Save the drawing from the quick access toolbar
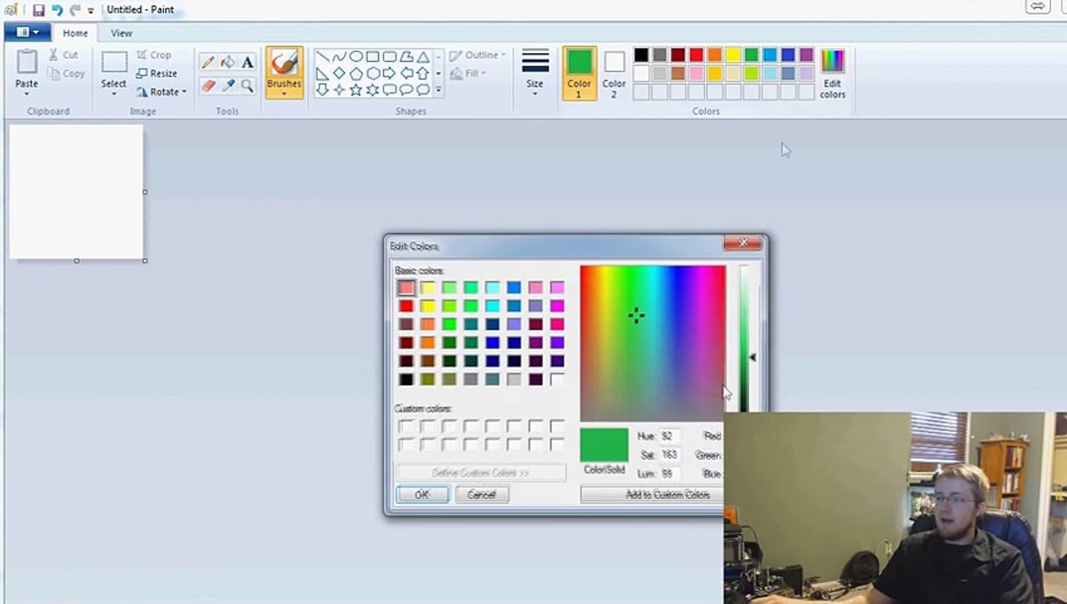 (x=39, y=10)
